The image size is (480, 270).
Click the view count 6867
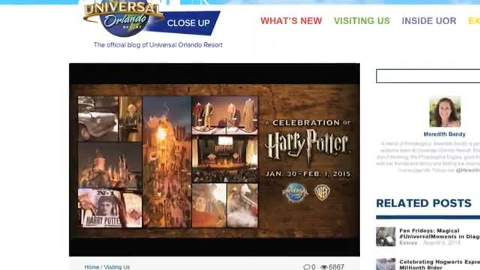pos(336,267)
